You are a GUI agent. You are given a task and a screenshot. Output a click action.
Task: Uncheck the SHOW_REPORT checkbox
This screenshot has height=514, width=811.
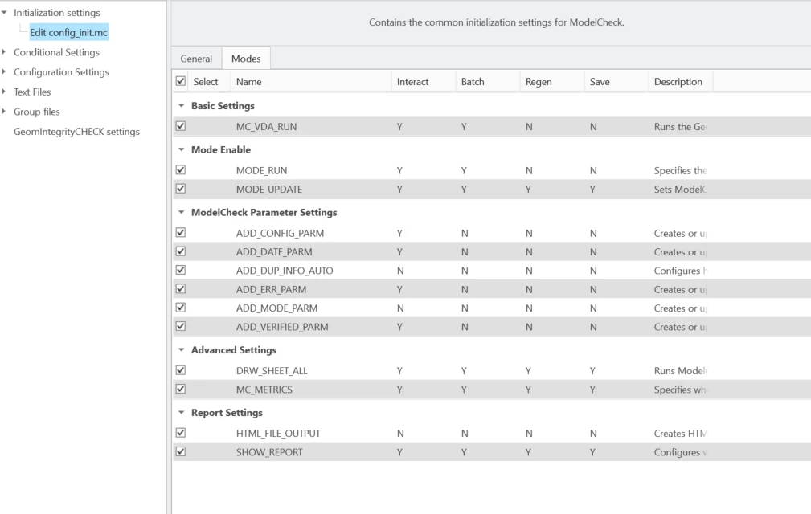(x=181, y=451)
